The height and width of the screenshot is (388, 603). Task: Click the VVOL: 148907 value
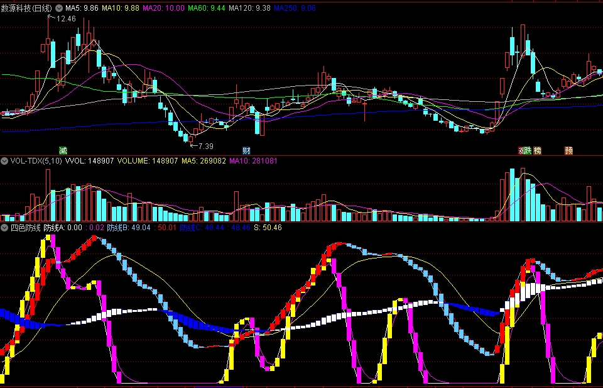click(x=90, y=161)
